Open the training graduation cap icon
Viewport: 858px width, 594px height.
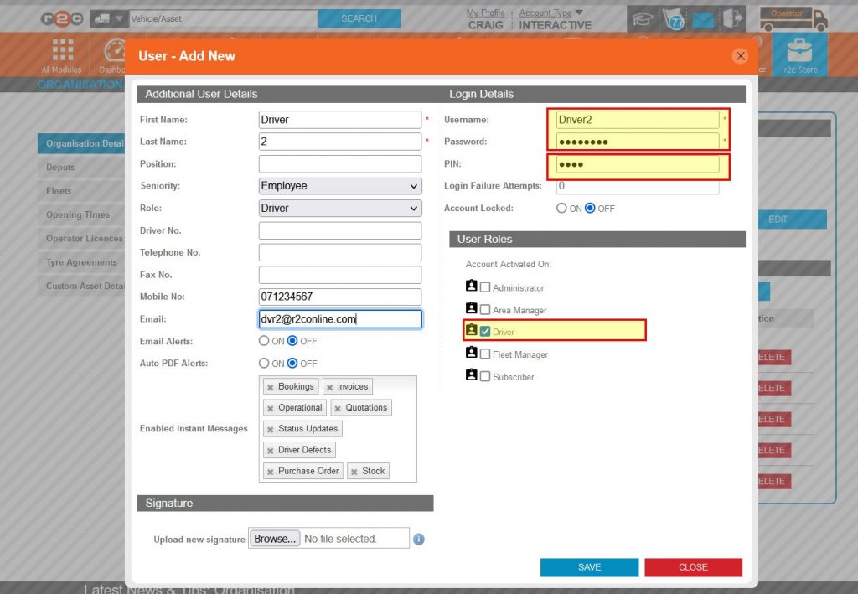(643, 18)
